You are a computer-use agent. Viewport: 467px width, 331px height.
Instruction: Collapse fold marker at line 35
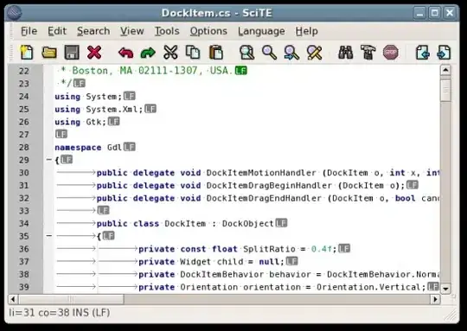49,236
